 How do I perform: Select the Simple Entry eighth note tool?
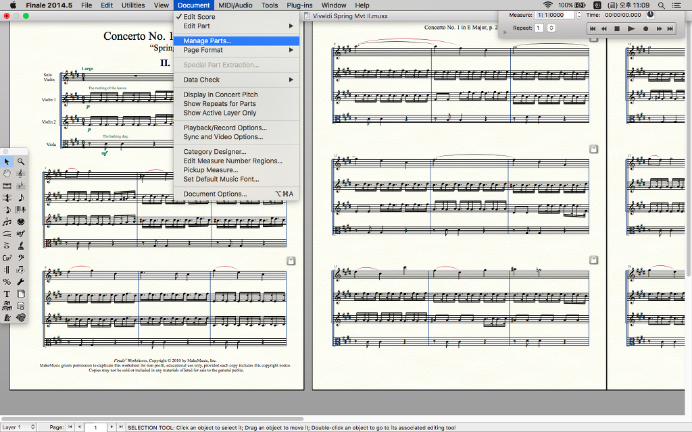22,198
